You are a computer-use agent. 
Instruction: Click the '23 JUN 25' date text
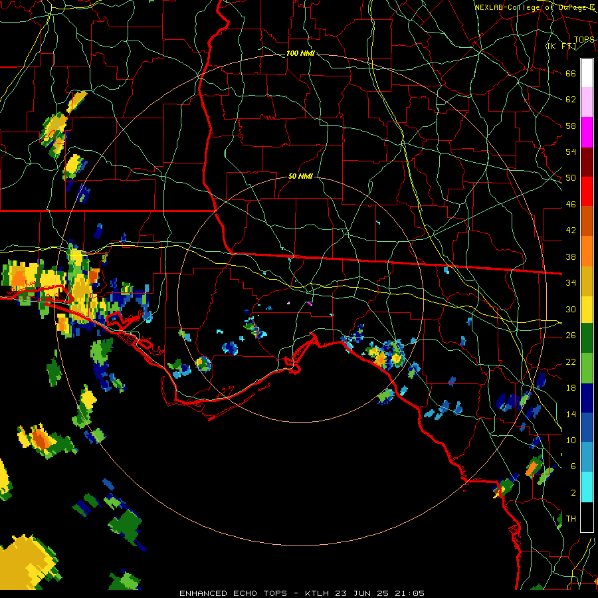[362, 593]
